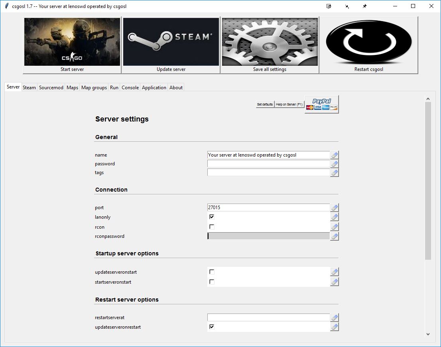Click the vertical scrollbar thumb
This screenshot has height=347, width=441.
[x=428, y=180]
